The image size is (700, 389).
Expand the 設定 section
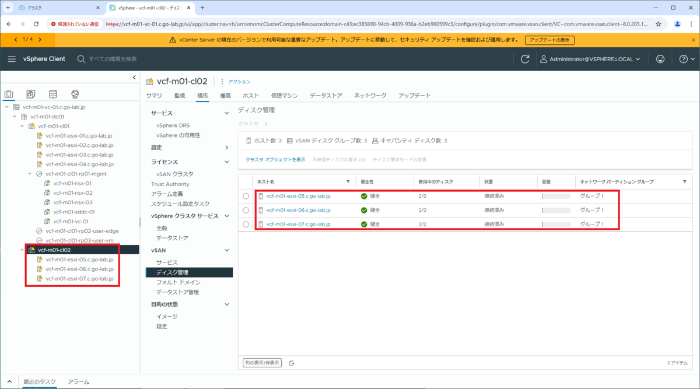click(x=227, y=148)
